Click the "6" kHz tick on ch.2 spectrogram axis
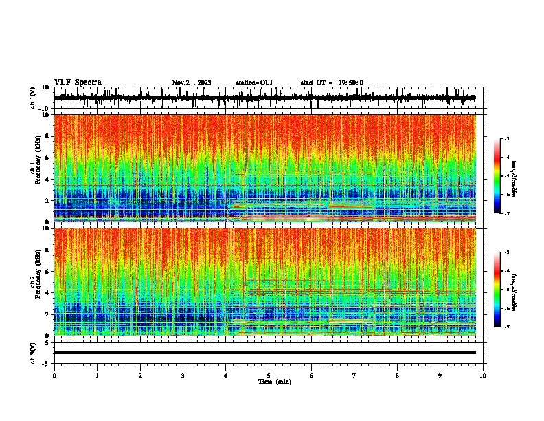 click(47, 272)
